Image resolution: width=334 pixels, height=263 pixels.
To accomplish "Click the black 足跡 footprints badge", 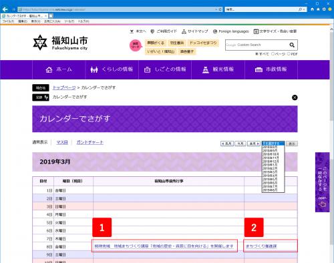I will (x=41, y=97).
